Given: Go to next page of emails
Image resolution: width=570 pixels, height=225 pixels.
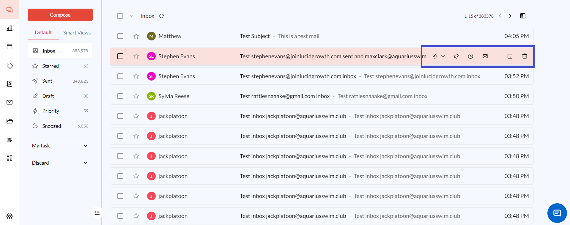Looking at the screenshot, I should [510, 16].
